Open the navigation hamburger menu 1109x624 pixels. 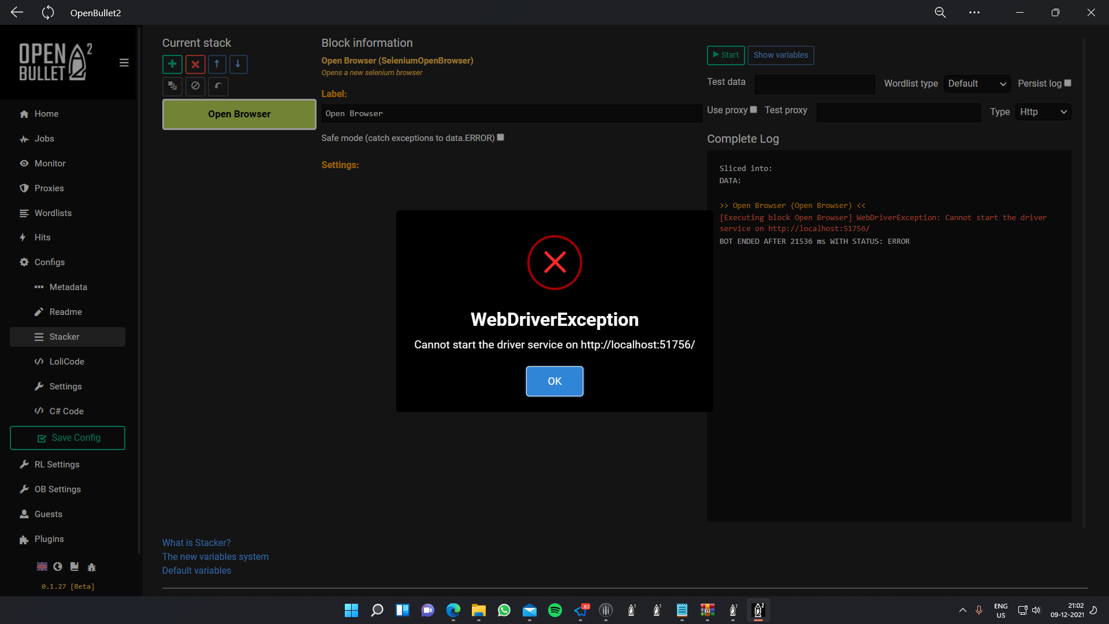coord(124,62)
